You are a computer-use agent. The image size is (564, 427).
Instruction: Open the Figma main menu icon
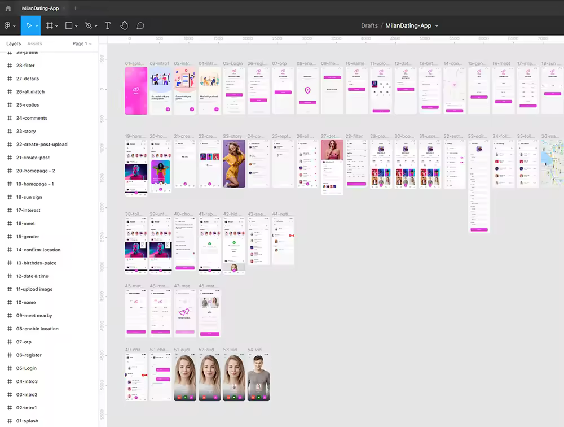7,25
